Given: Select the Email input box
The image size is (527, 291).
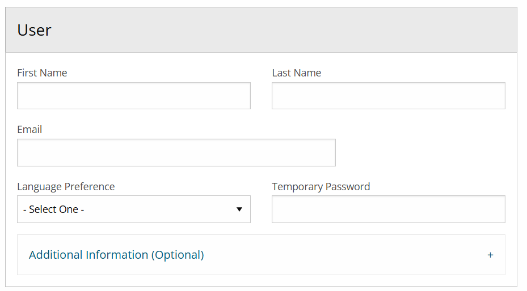Looking at the screenshot, I should [176, 153].
